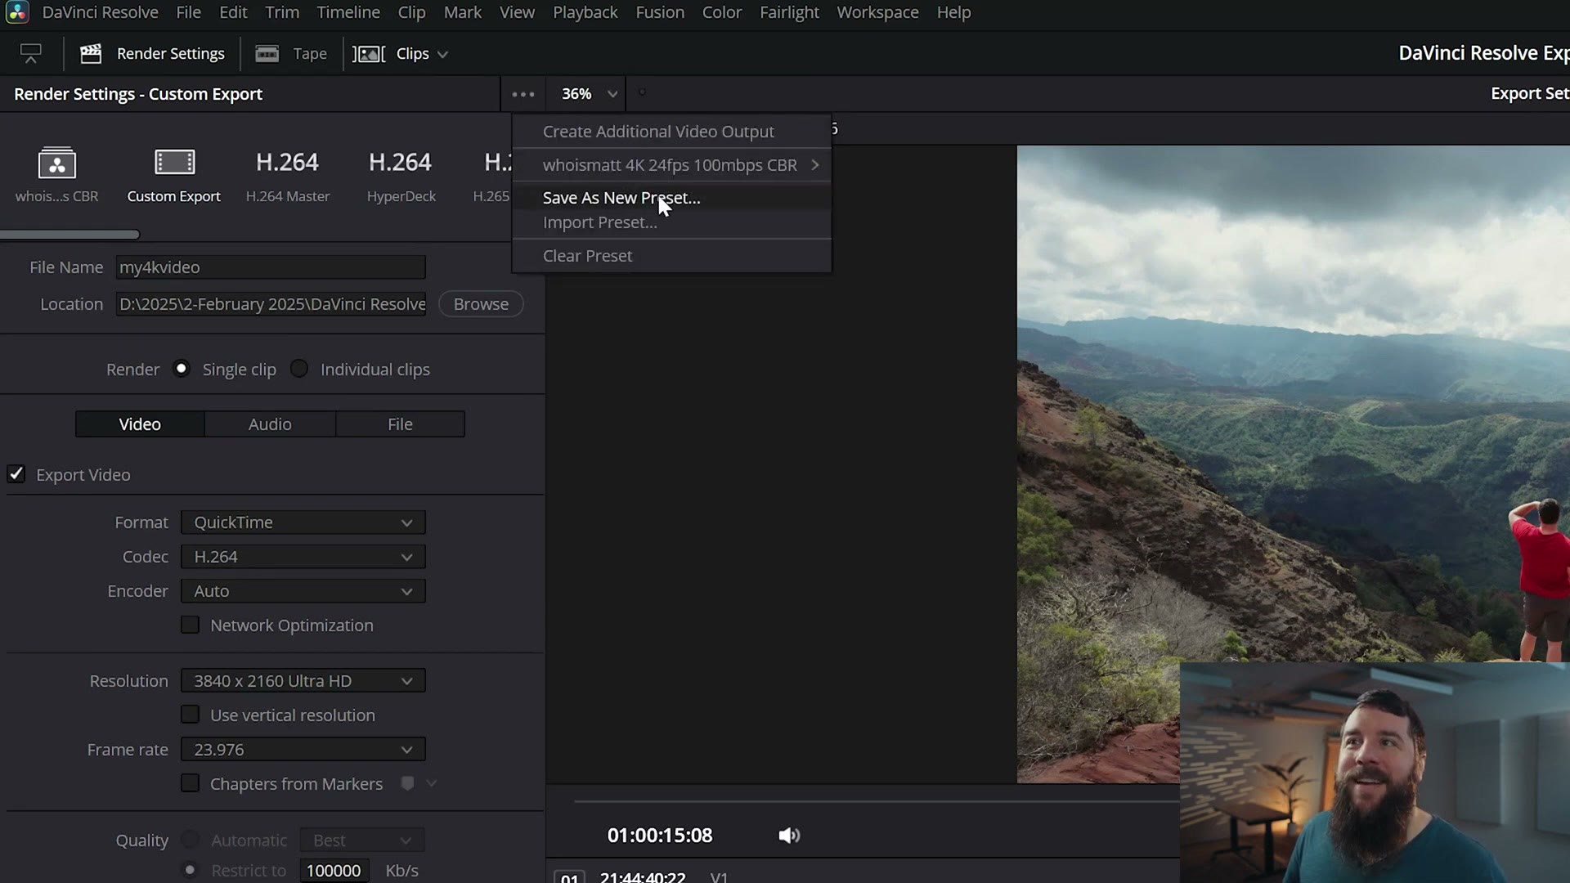Viewport: 1570px width, 883px height.
Task: Click the Tape deck icon
Action: coord(267,54)
